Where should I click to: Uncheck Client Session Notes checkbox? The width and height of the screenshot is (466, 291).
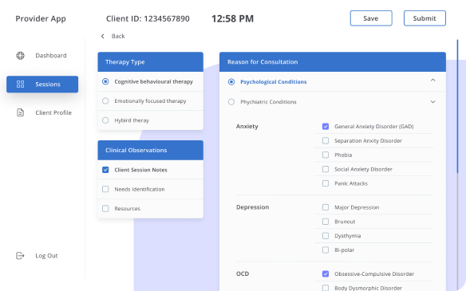(x=105, y=170)
